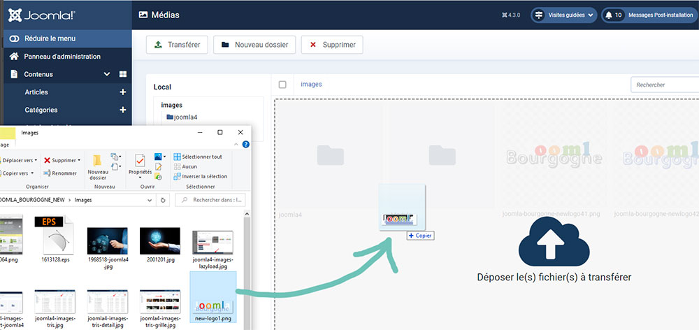The height and width of the screenshot is (330, 699).
Task: Select joomla4-images-tris-detail.jpg in Explorer
Action: click(108, 308)
